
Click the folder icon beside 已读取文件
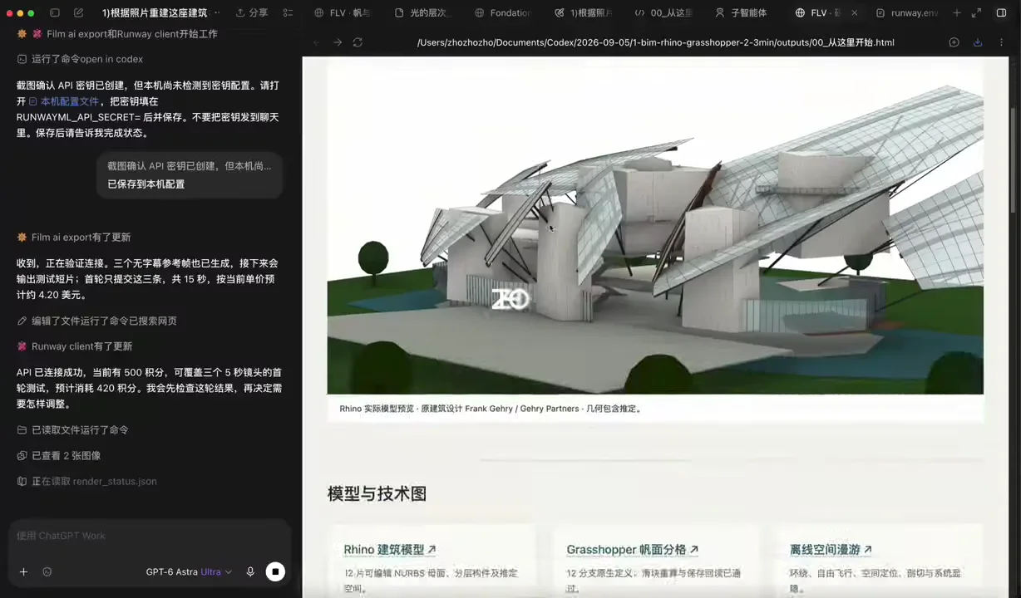(22, 430)
